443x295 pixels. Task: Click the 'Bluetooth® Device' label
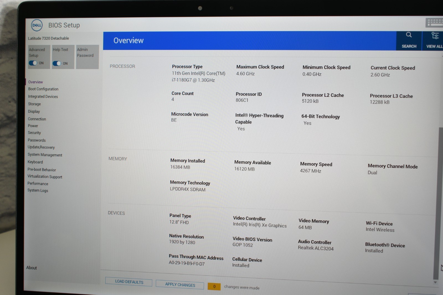click(385, 245)
